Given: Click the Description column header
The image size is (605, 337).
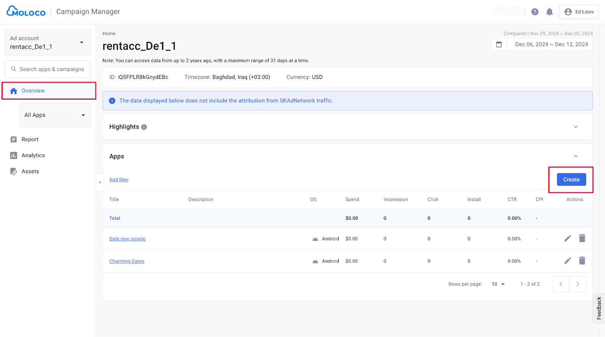Looking at the screenshot, I should pos(201,200).
